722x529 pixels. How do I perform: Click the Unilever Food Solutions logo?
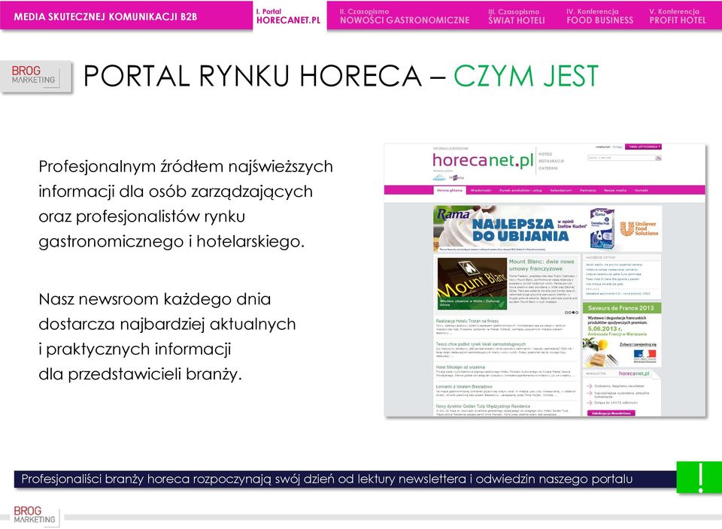point(639,228)
